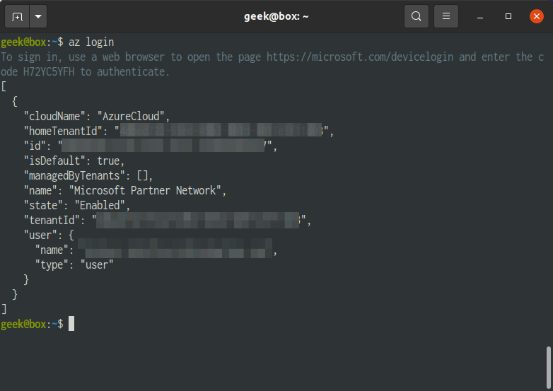Expand the new tab dropdown arrow
553x391 pixels.
point(38,16)
